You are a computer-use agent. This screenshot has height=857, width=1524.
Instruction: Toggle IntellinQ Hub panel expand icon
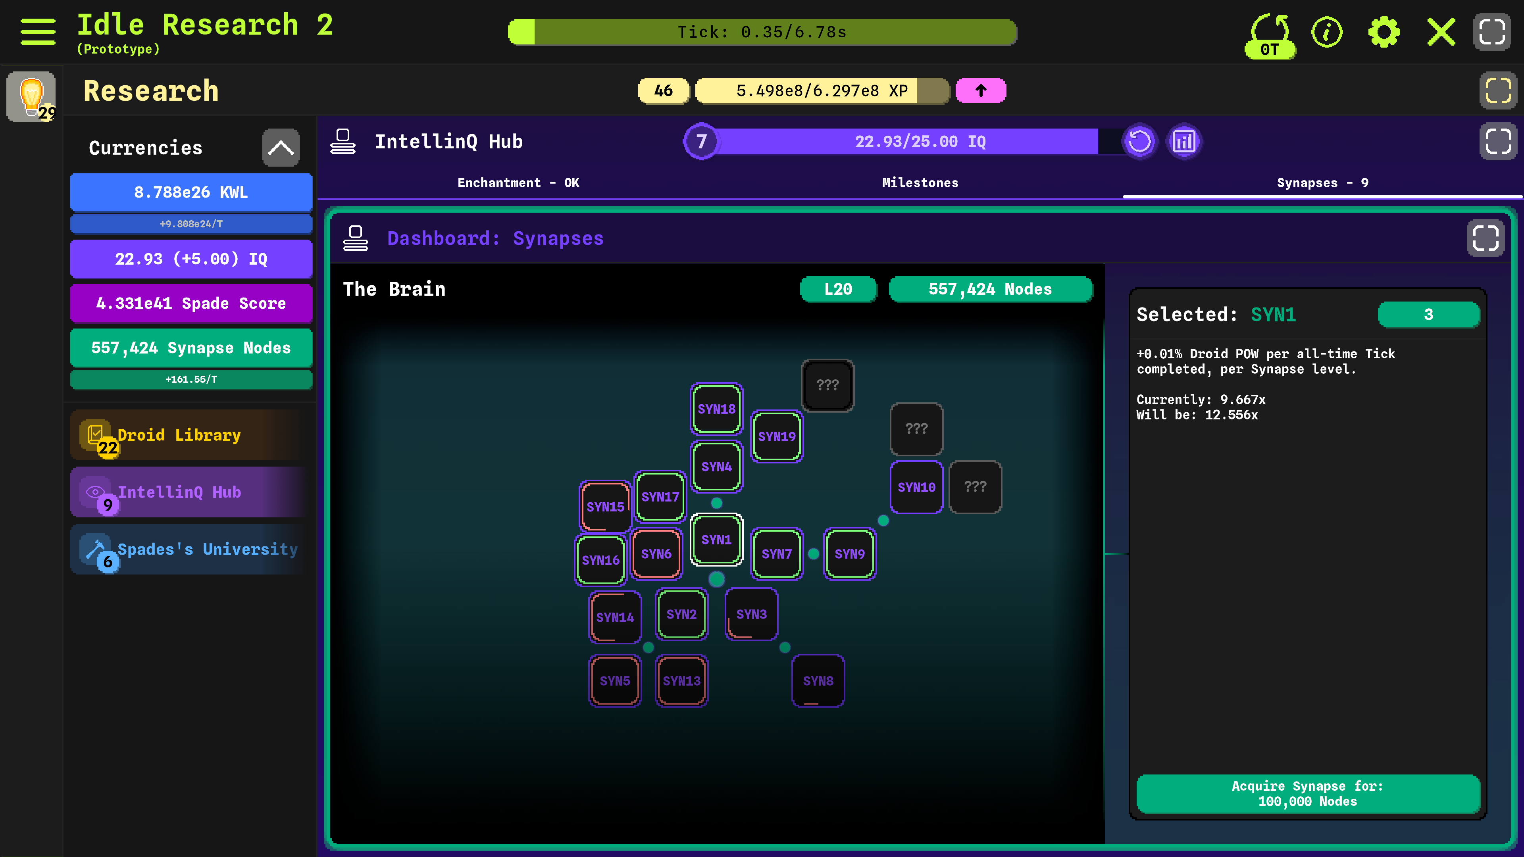tap(1498, 142)
